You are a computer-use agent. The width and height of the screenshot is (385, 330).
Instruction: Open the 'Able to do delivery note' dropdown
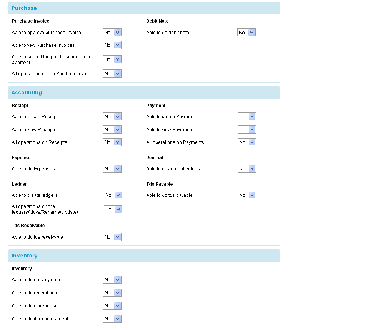[x=112, y=279]
